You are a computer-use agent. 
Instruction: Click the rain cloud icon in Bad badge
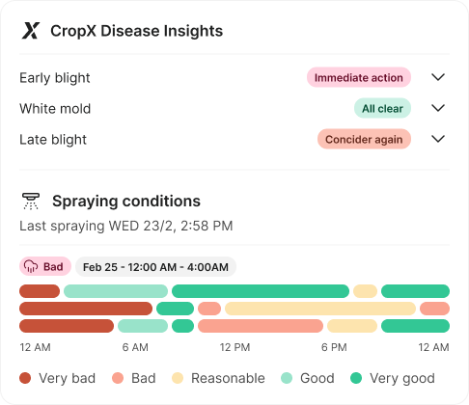(x=31, y=266)
